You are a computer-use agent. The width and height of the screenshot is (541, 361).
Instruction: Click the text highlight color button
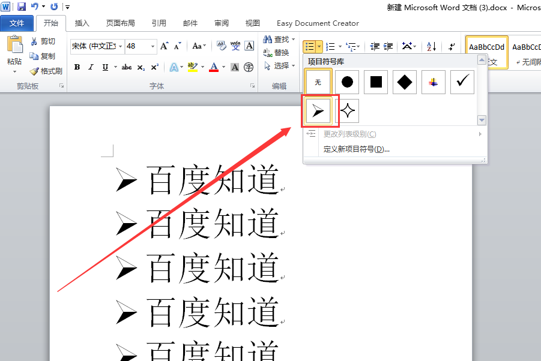point(193,67)
